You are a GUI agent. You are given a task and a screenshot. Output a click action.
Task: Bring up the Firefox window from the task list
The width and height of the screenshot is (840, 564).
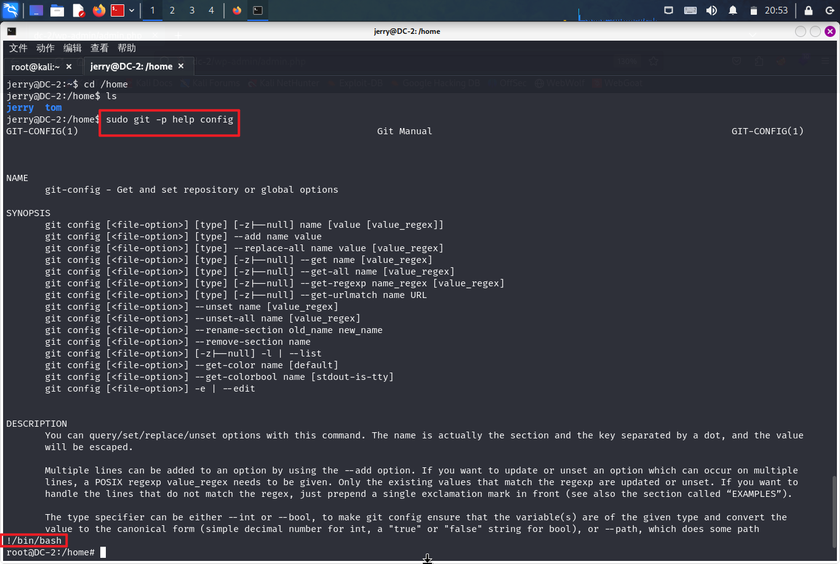pos(237,10)
